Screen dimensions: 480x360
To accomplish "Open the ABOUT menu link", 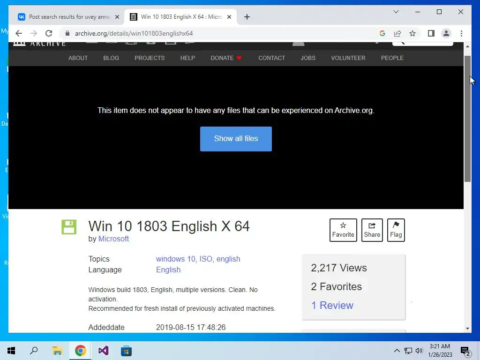I will [x=78, y=58].
